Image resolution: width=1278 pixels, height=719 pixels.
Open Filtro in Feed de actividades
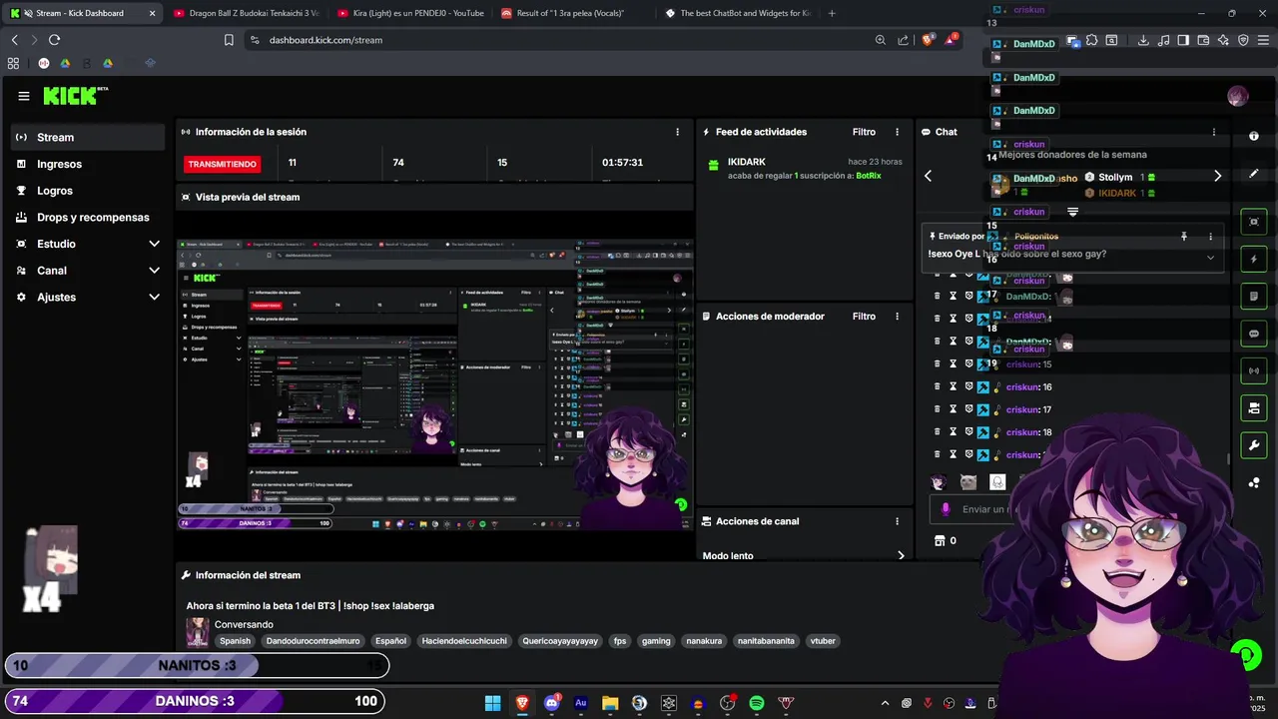point(864,132)
